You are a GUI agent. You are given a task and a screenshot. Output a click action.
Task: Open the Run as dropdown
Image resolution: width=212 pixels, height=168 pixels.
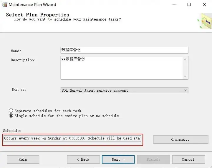click(124, 90)
